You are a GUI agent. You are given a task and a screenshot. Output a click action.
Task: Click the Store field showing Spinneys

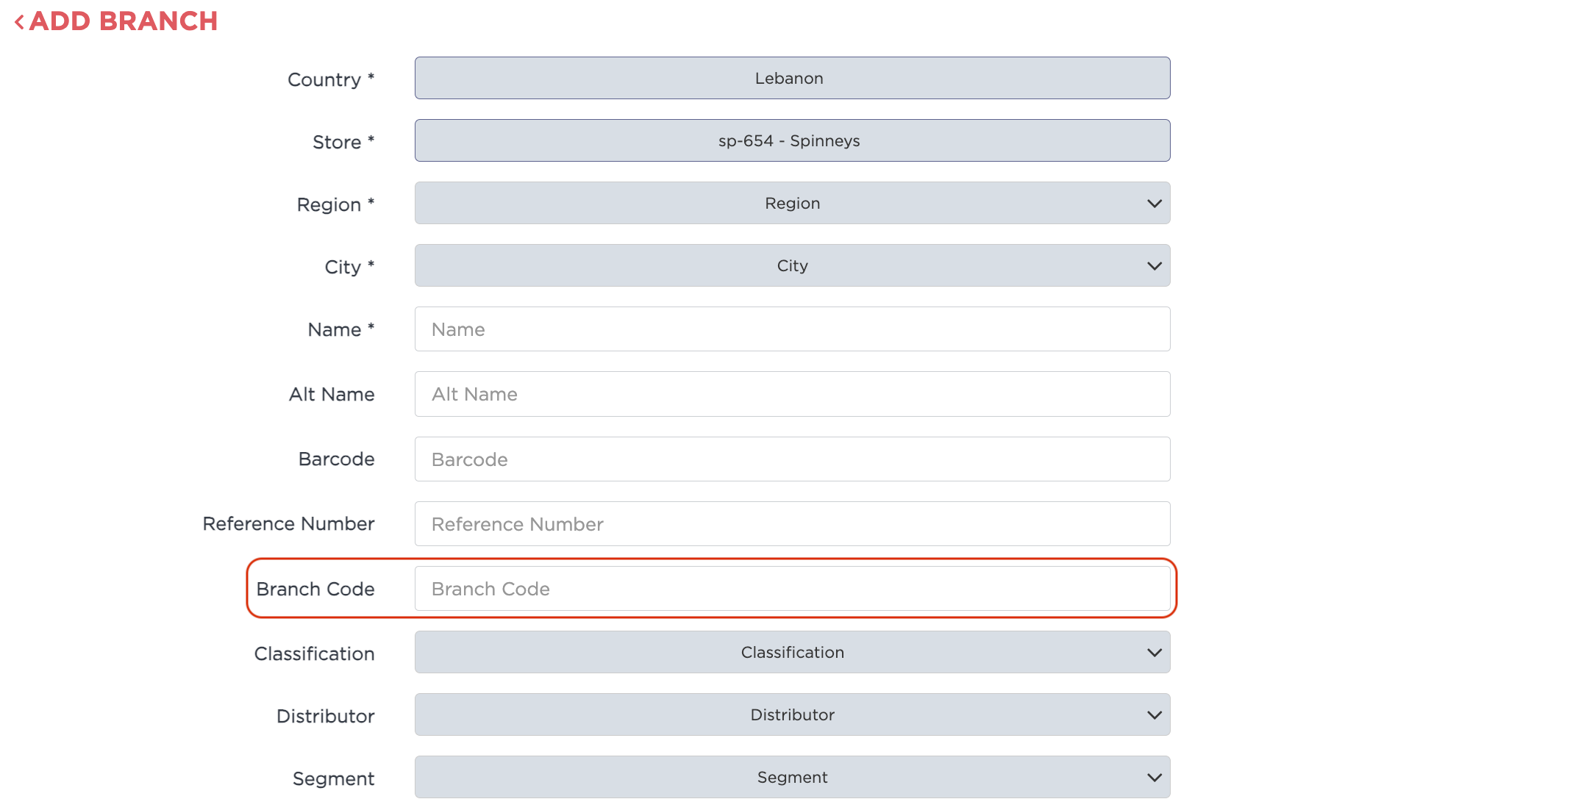[791, 141]
